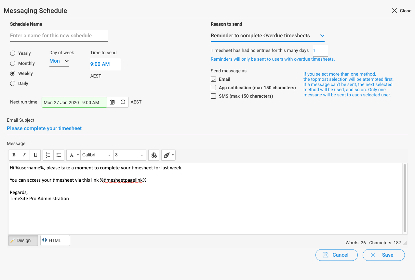This screenshot has width=415, height=280.
Task: Expand the format cleaner dropdown arrow
Action: pyautogui.click(x=173, y=155)
